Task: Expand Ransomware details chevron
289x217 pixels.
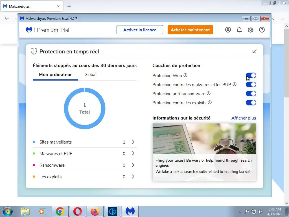Action: pos(133,165)
